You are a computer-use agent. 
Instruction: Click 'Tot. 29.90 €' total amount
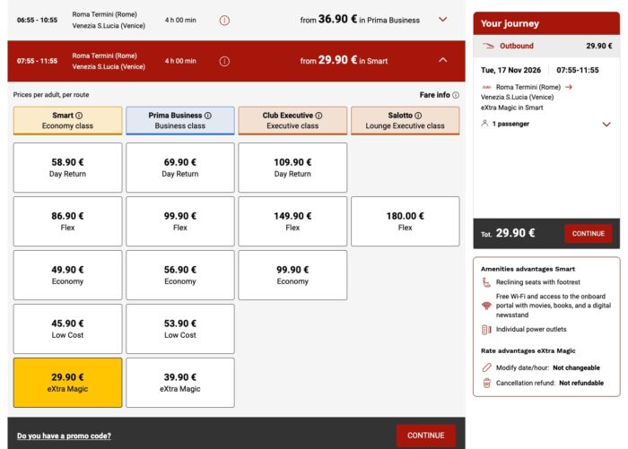tap(508, 233)
